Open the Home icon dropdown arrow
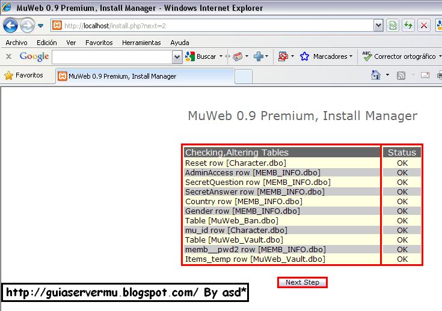442x311 pixels. pyautogui.click(x=387, y=75)
